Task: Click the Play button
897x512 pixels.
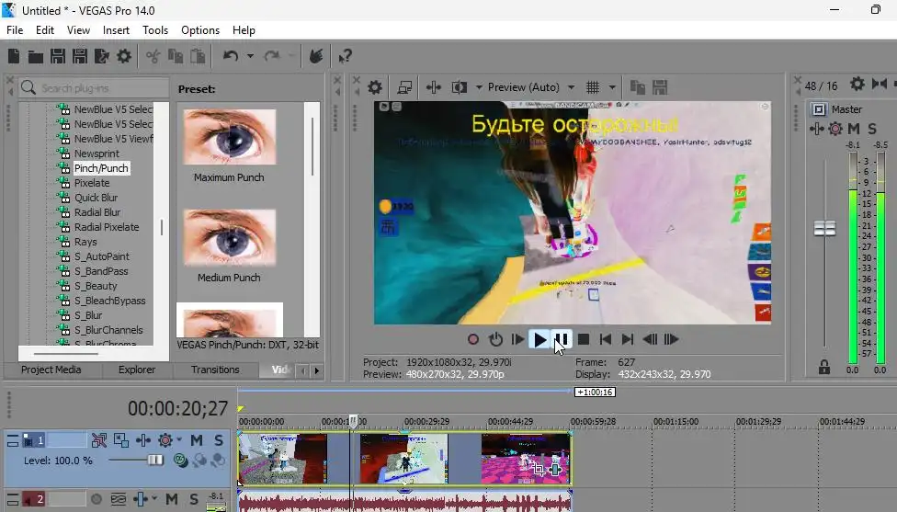Action: 539,340
